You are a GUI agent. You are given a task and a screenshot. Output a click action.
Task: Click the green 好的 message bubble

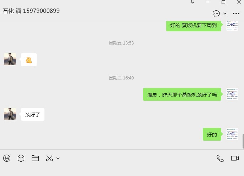(x=212, y=134)
